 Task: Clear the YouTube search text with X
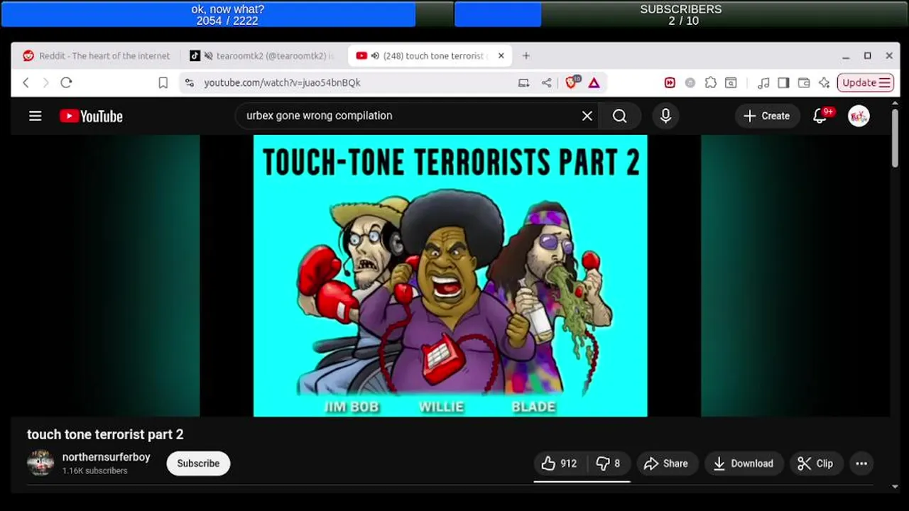(587, 116)
